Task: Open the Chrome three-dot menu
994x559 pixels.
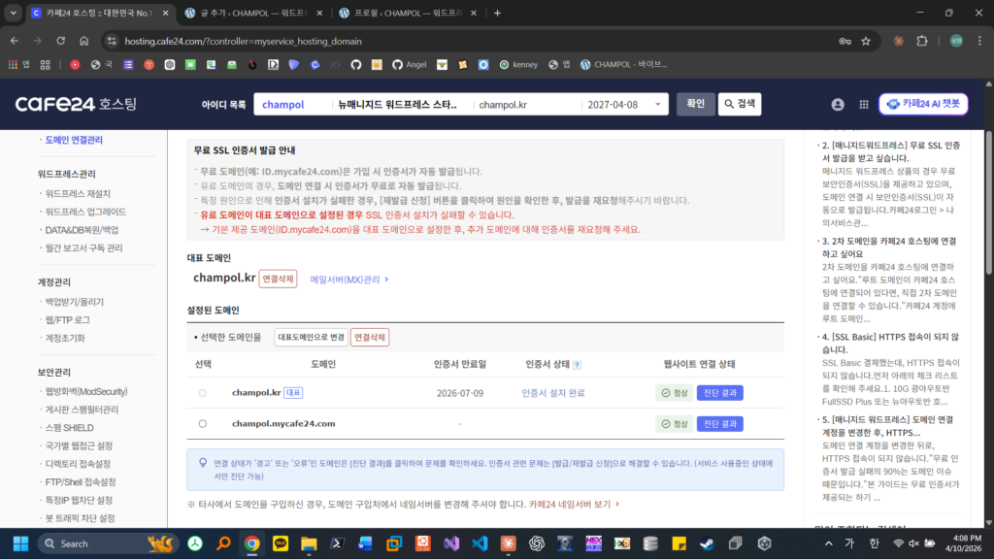Action: pyautogui.click(x=979, y=41)
